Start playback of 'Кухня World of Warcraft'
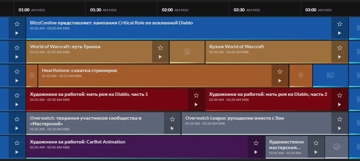This screenshot has height=161, width=360. tap(340, 57)
